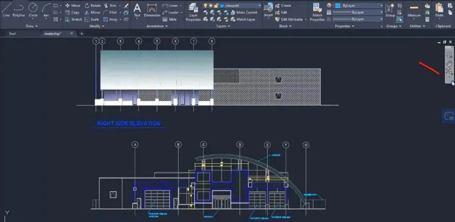This screenshot has height=222, width=455.
Task: Toggle the layer lightbulb on/off icon
Action: (205, 5)
